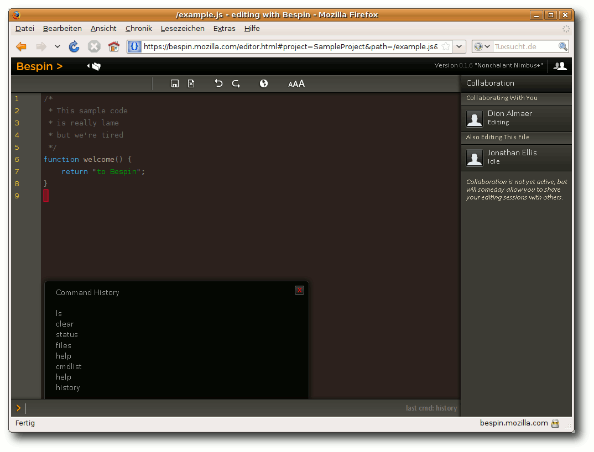
Task: Undo the last edit with the undo arrow
Action: click(x=218, y=83)
